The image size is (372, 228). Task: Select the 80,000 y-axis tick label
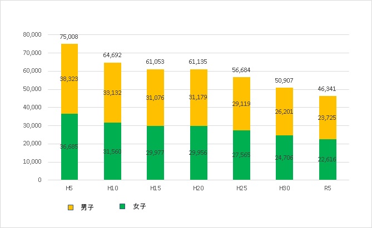tap(32, 34)
